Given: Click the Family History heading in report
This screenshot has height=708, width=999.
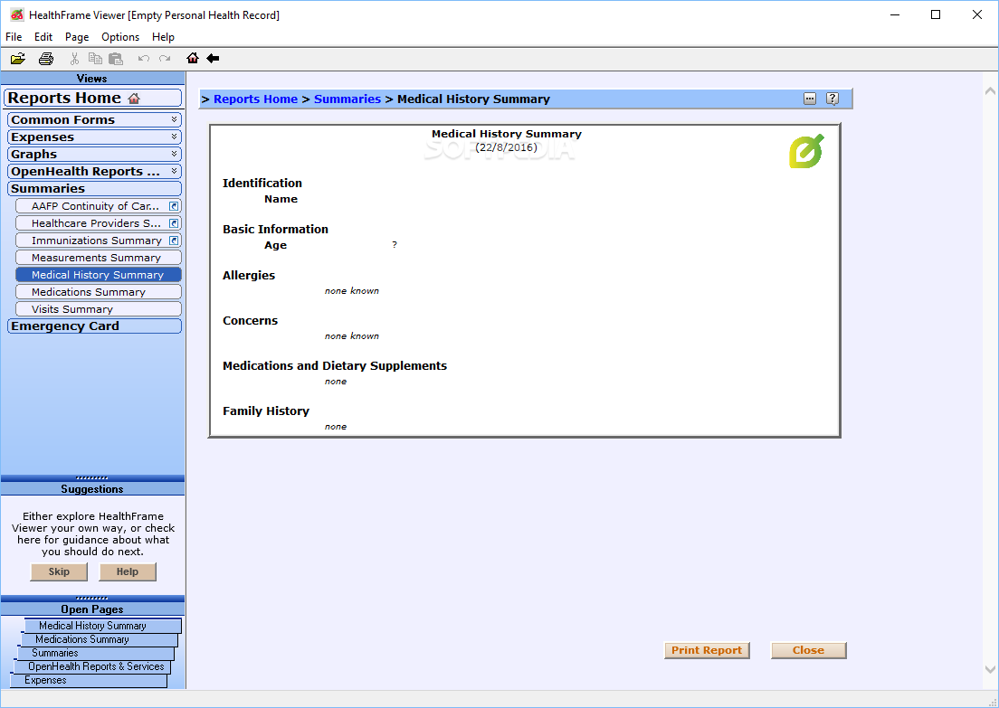Looking at the screenshot, I should click(266, 411).
